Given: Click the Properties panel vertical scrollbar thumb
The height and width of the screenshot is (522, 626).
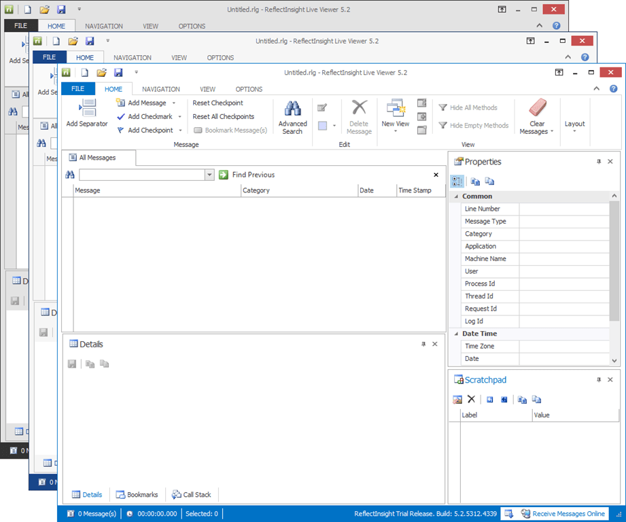Looking at the screenshot, I should tap(614, 262).
